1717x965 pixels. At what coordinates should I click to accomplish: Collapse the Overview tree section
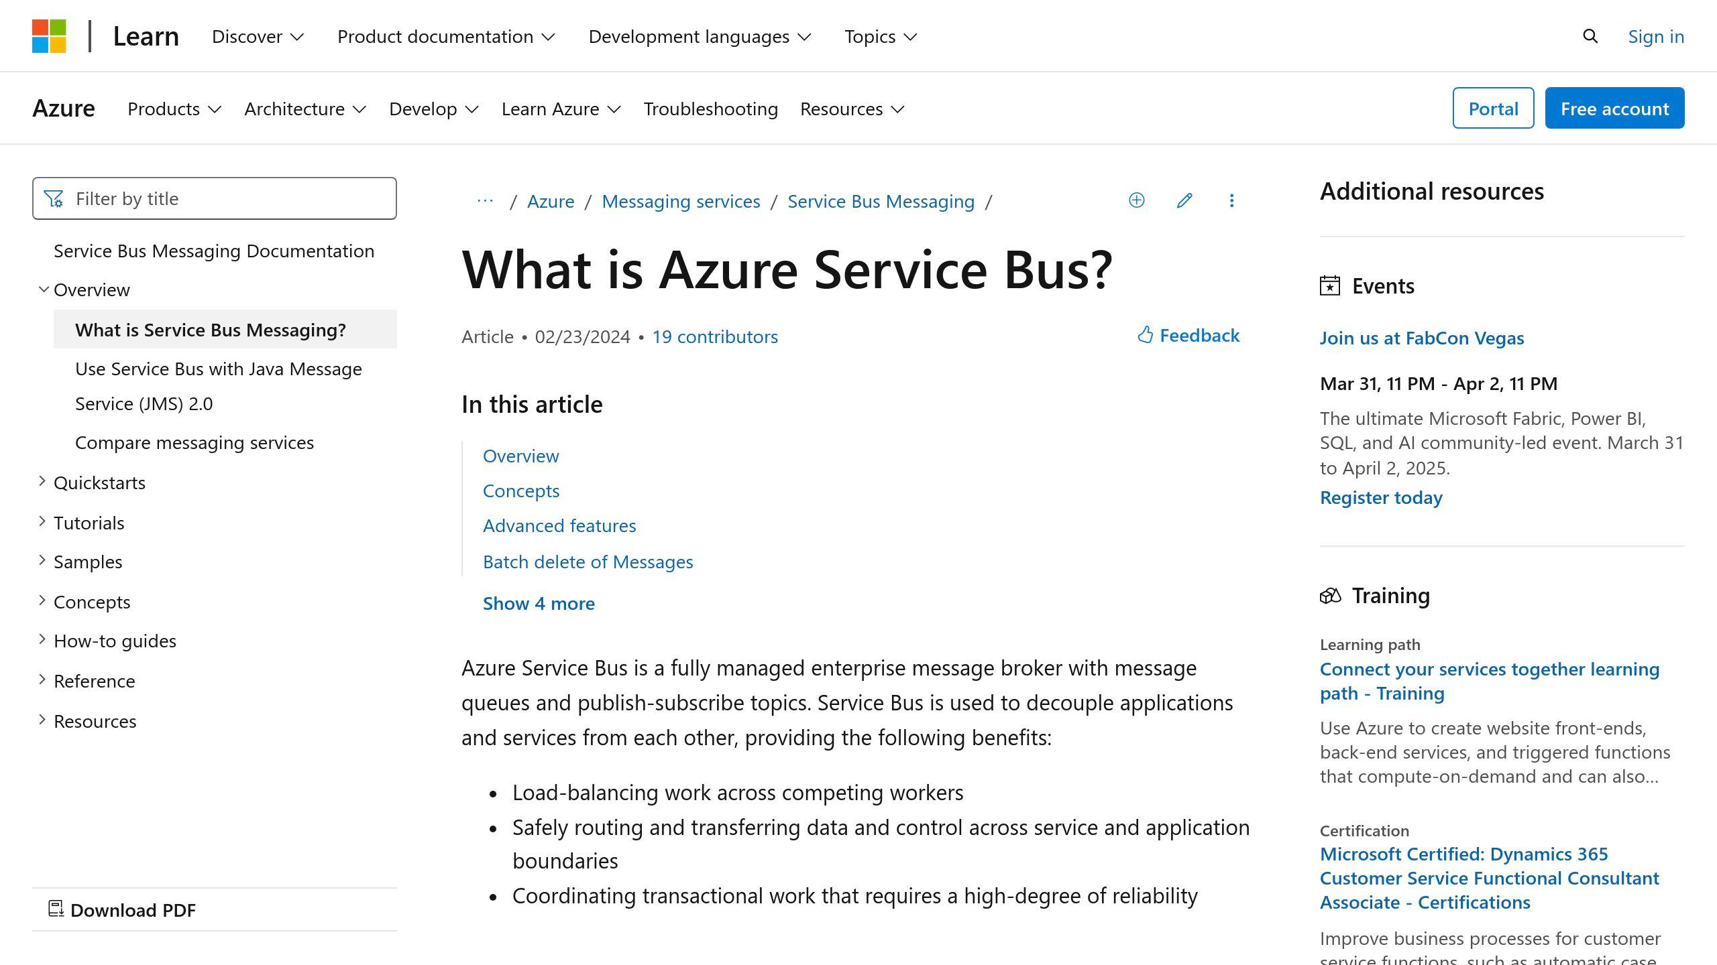[x=44, y=289]
